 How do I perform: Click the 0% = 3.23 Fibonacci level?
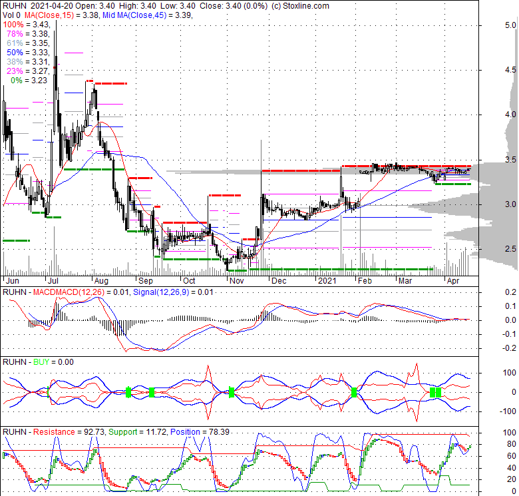(29, 80)
